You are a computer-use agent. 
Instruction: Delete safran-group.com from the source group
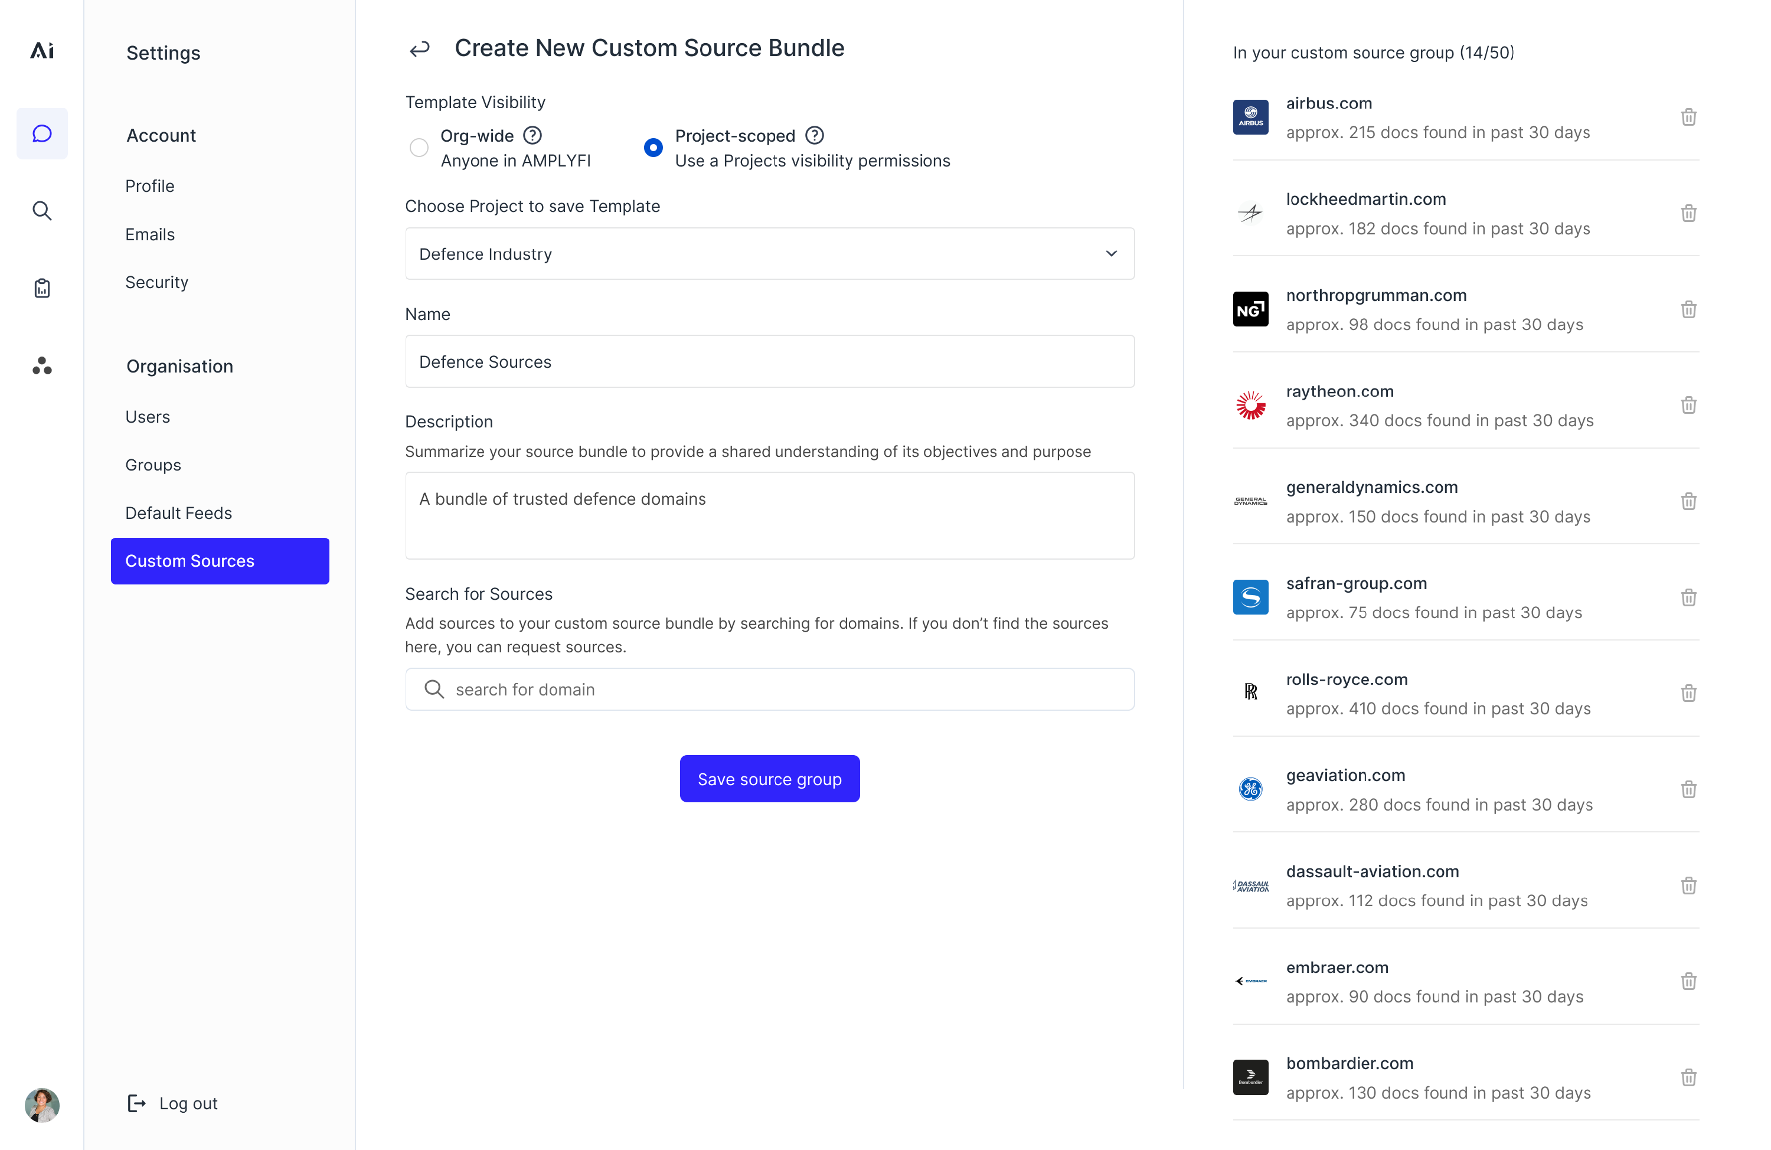click(1688, 597)
